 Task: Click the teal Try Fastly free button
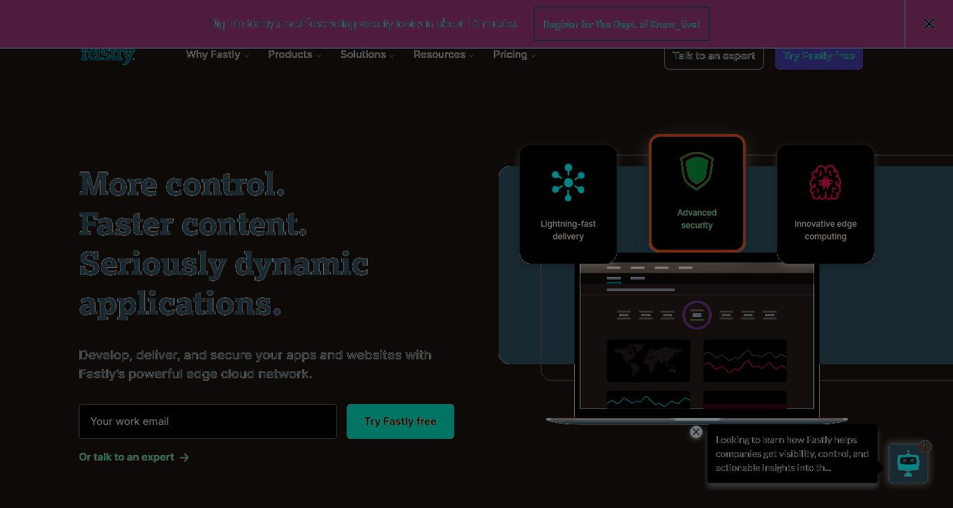click(400, 421)
